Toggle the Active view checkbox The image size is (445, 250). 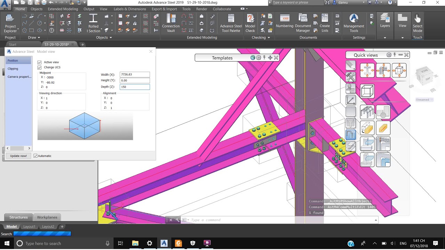tap(39, 62)
